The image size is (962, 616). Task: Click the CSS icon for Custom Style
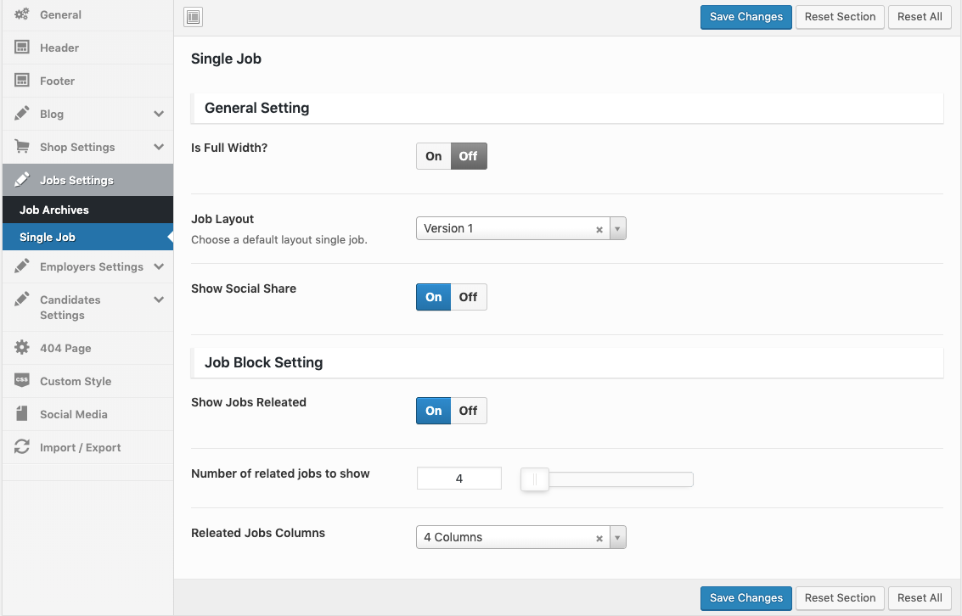point(22,381)
